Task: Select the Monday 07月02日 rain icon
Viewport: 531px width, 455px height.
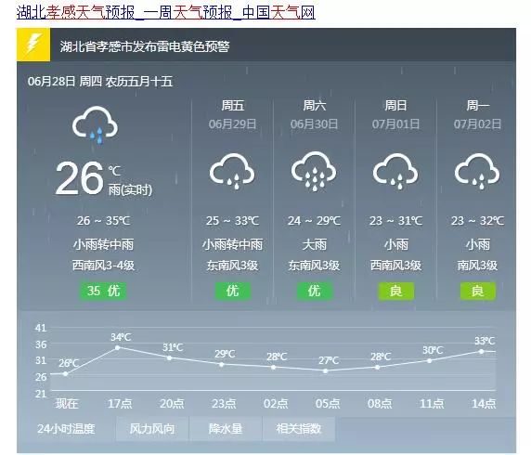Action: [477, 171]
